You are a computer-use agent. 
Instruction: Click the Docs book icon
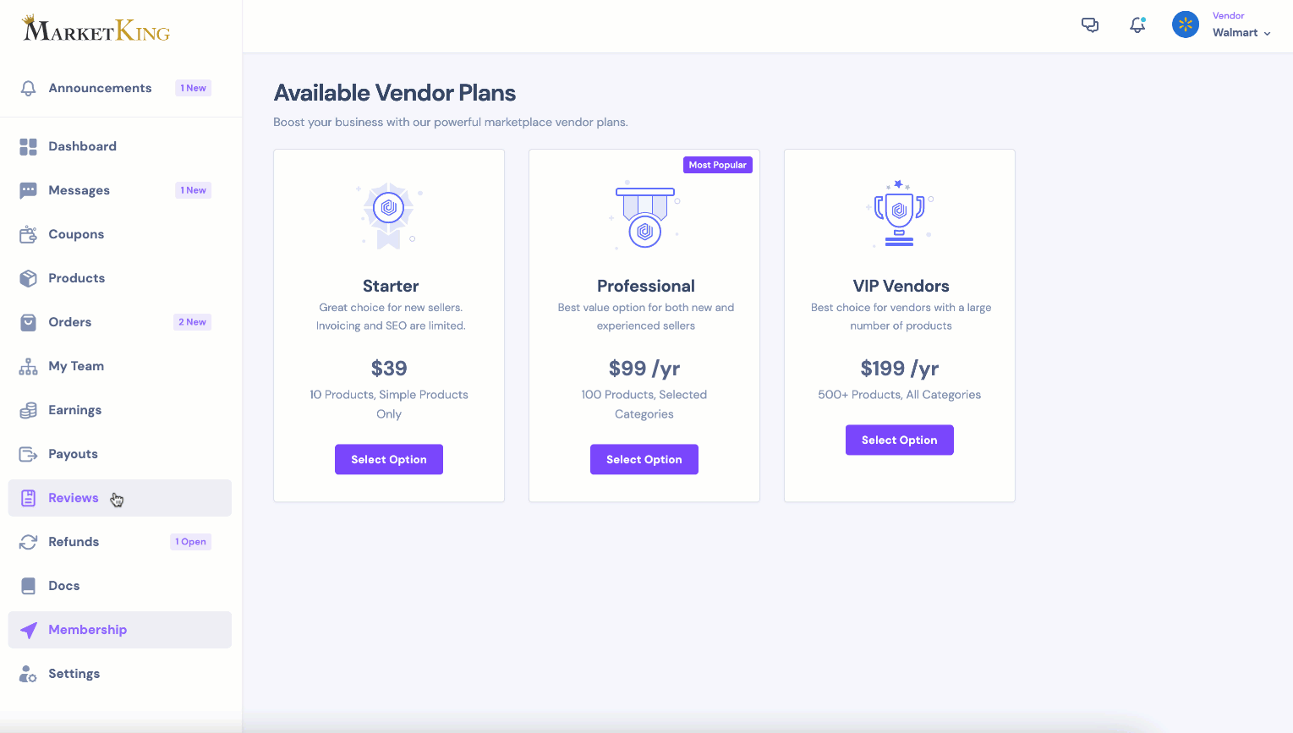coord(29,587)
